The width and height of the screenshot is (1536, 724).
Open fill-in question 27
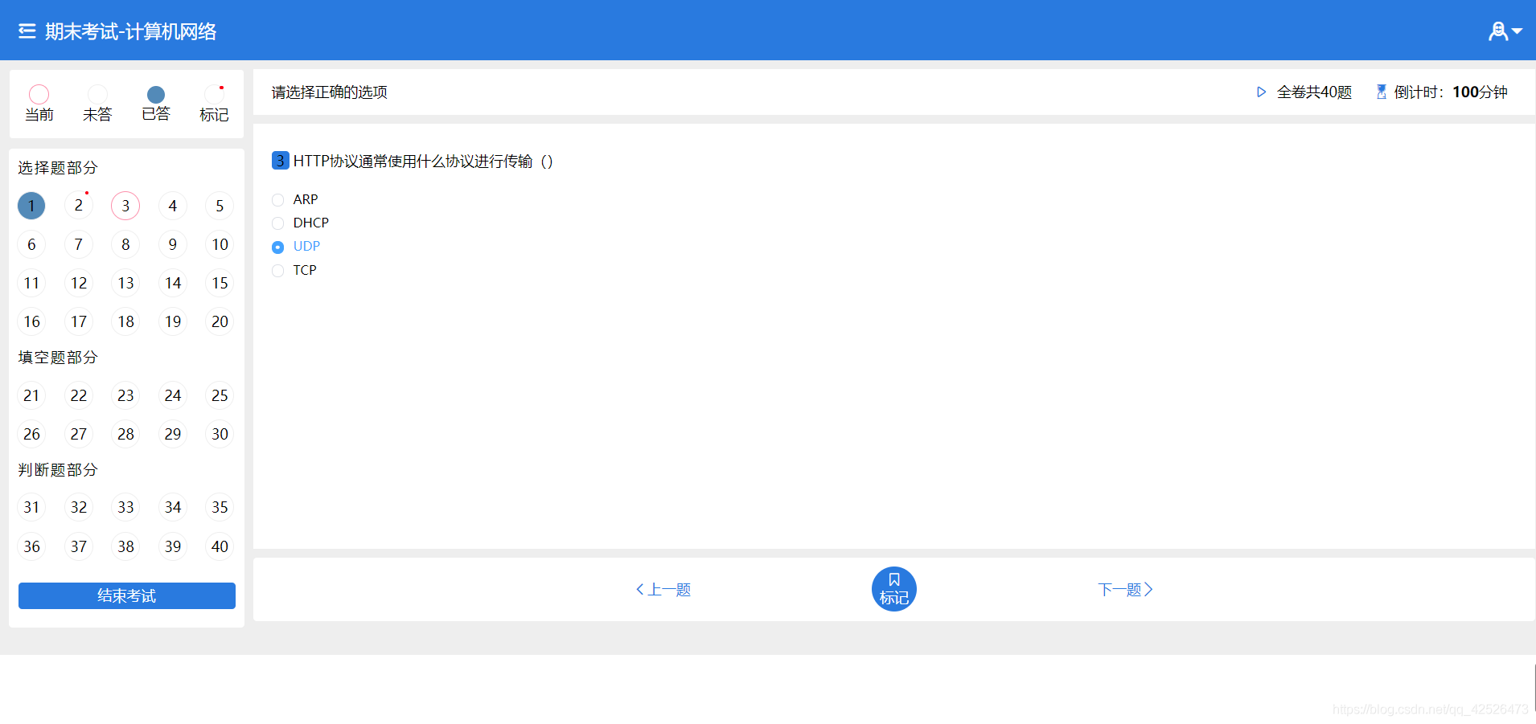pyautogui.click(x=79, y=434)
